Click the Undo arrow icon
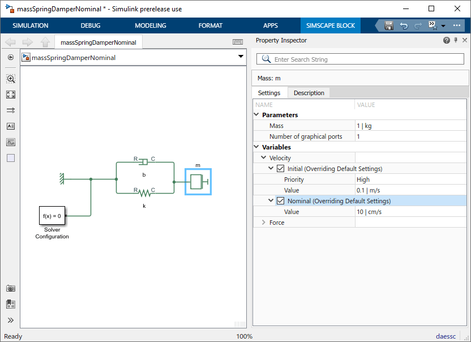The width and height of the screenshot is (471, 342). click(x=404, y=26)
